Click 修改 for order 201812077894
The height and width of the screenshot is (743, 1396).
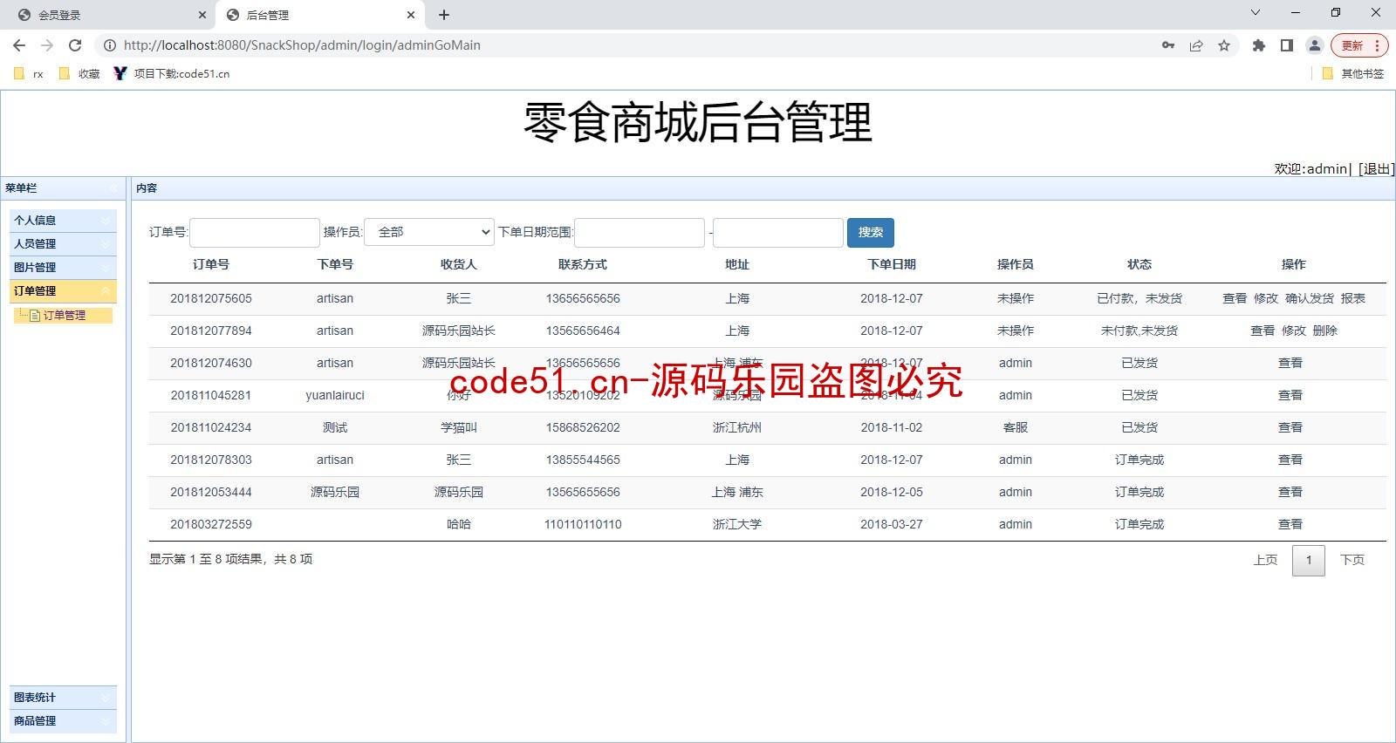1294,331
